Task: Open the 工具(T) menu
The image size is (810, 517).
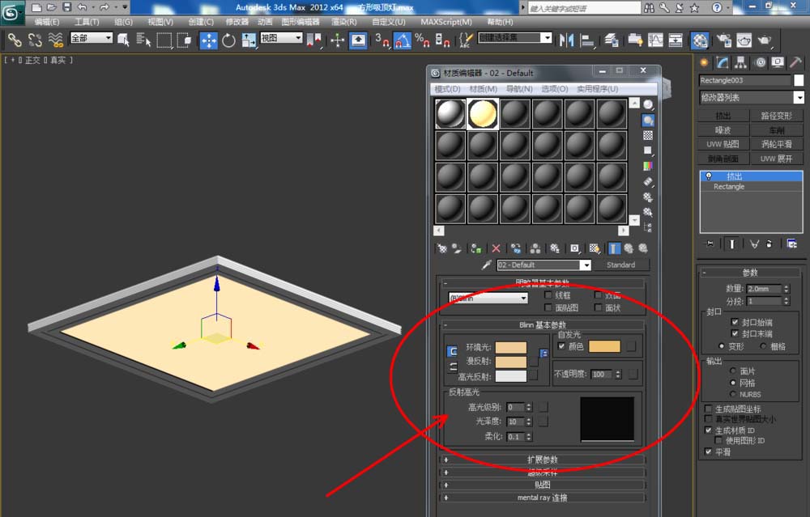Action: click(x=87, y=22)
